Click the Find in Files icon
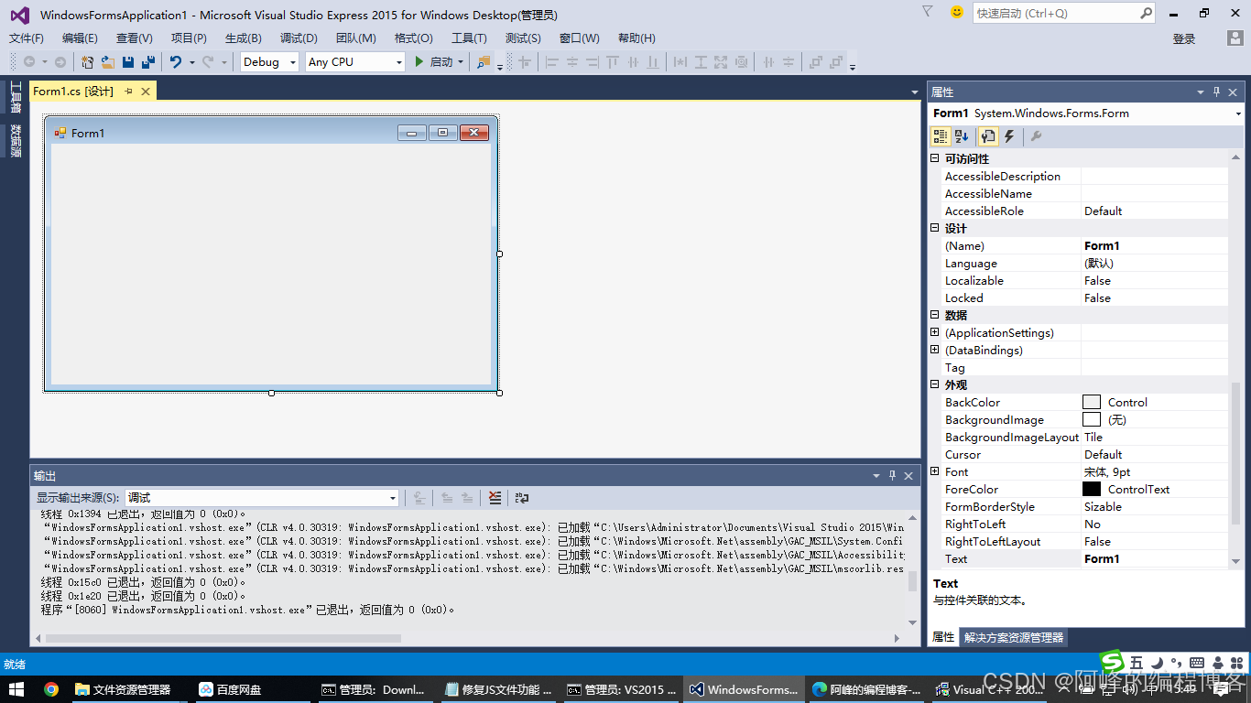Image resolution: width=1251 pixels, height=703 pixels. (x=483, y=61)
